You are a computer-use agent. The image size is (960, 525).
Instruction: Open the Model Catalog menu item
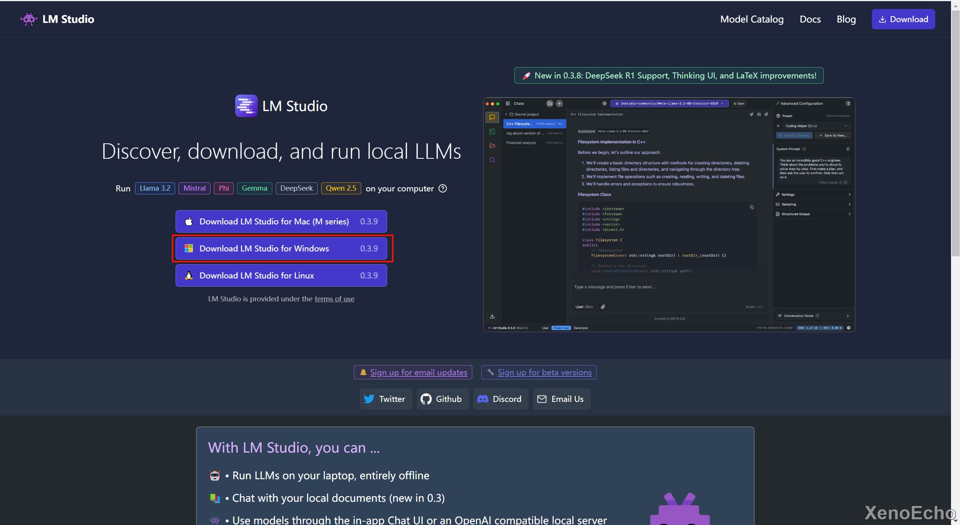tap(751, 19)
